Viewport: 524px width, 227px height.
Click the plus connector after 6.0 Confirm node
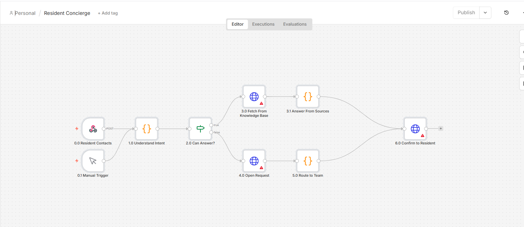[441, 129]
